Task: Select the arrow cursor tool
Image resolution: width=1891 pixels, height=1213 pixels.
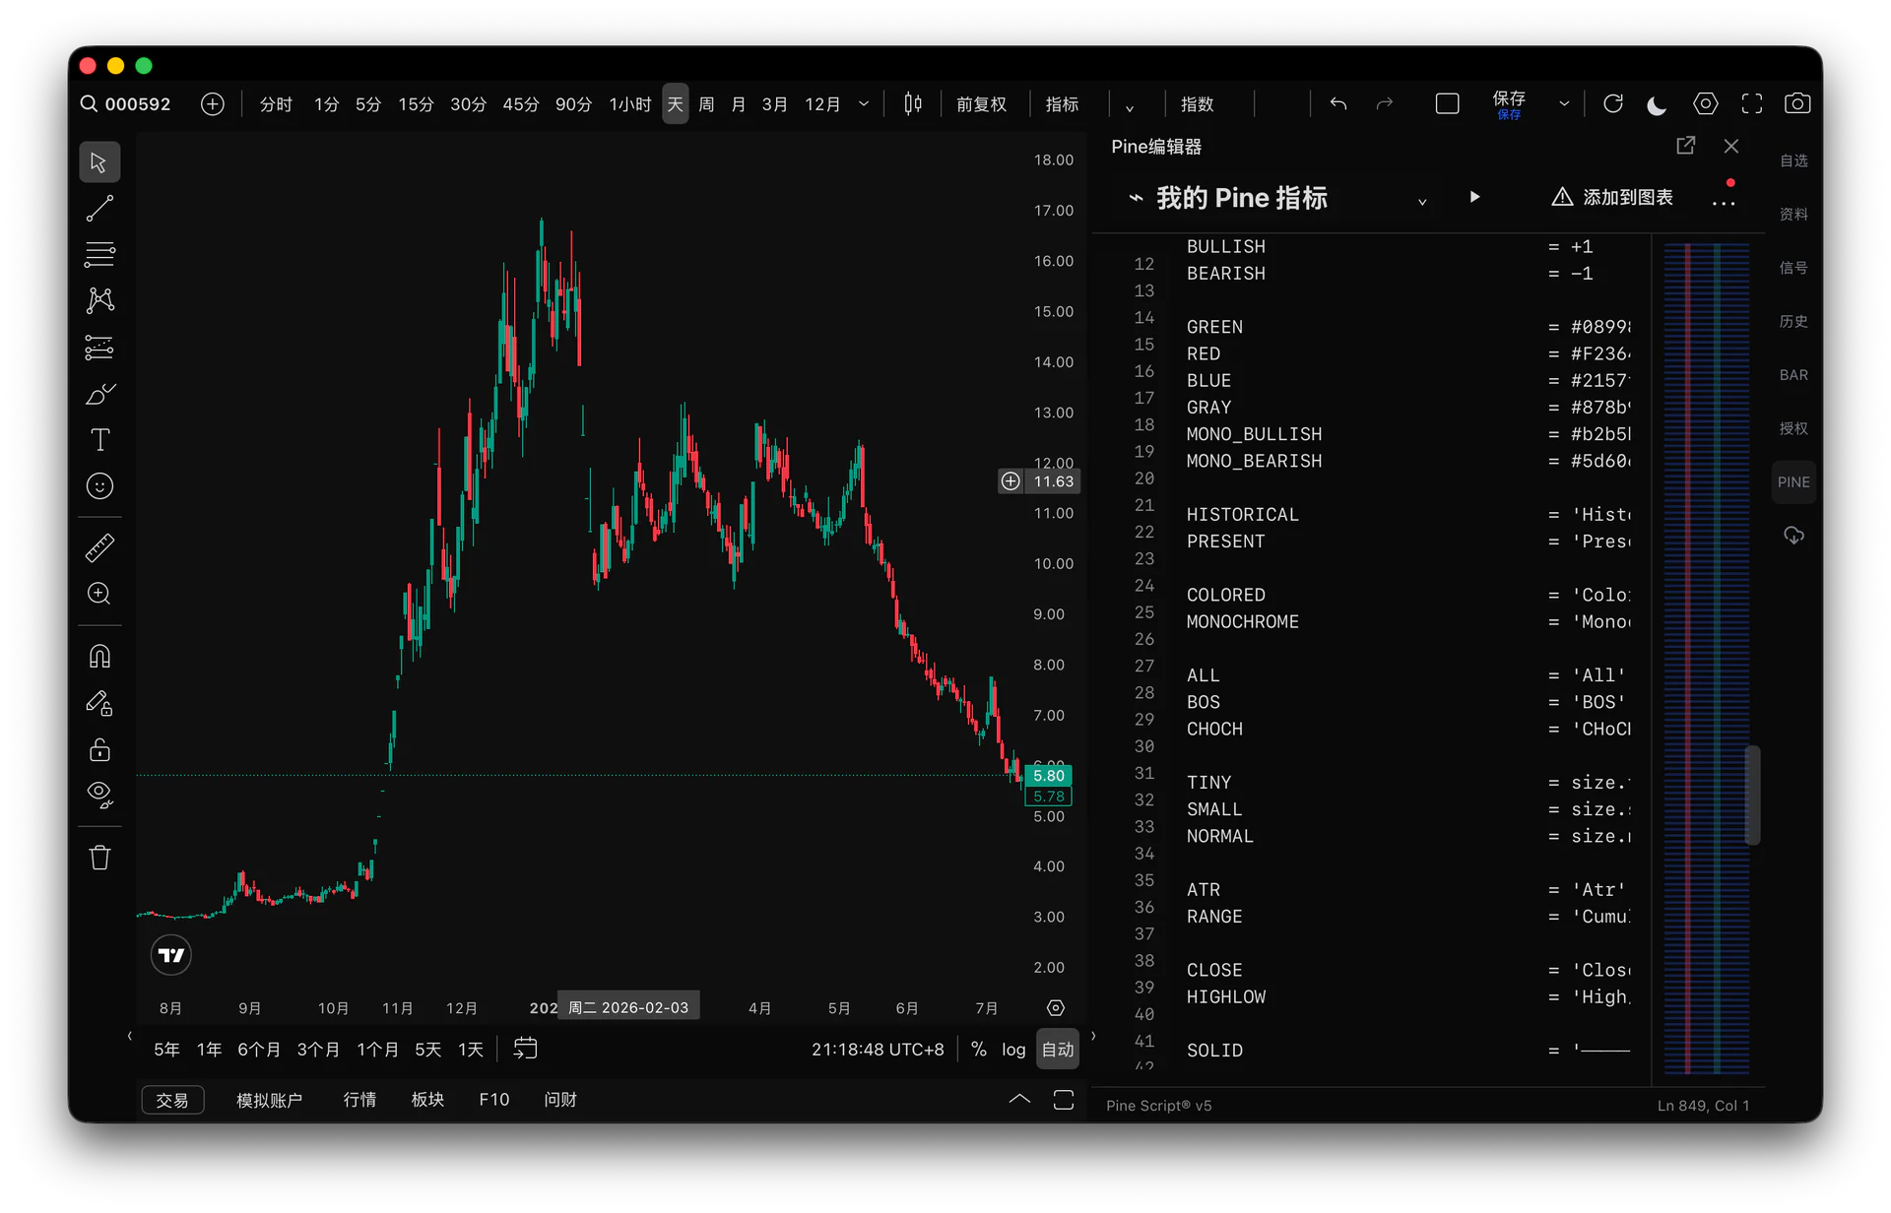Action: tap(99, 161)
